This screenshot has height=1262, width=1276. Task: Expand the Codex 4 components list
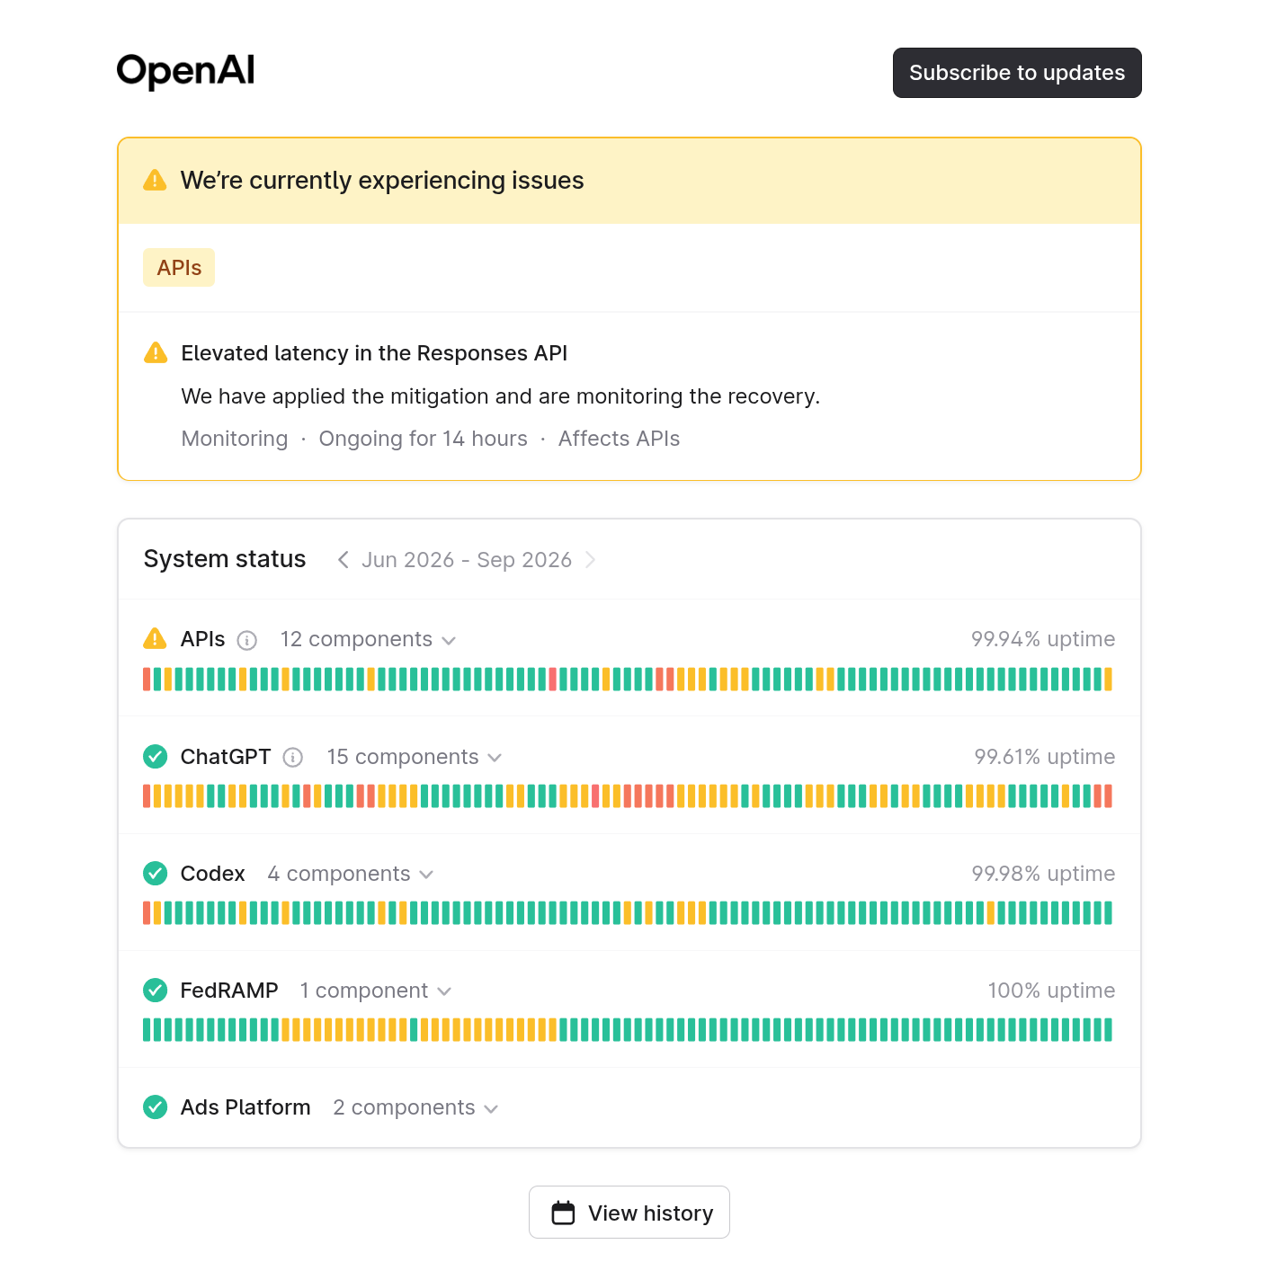click(x=351, y=875)
